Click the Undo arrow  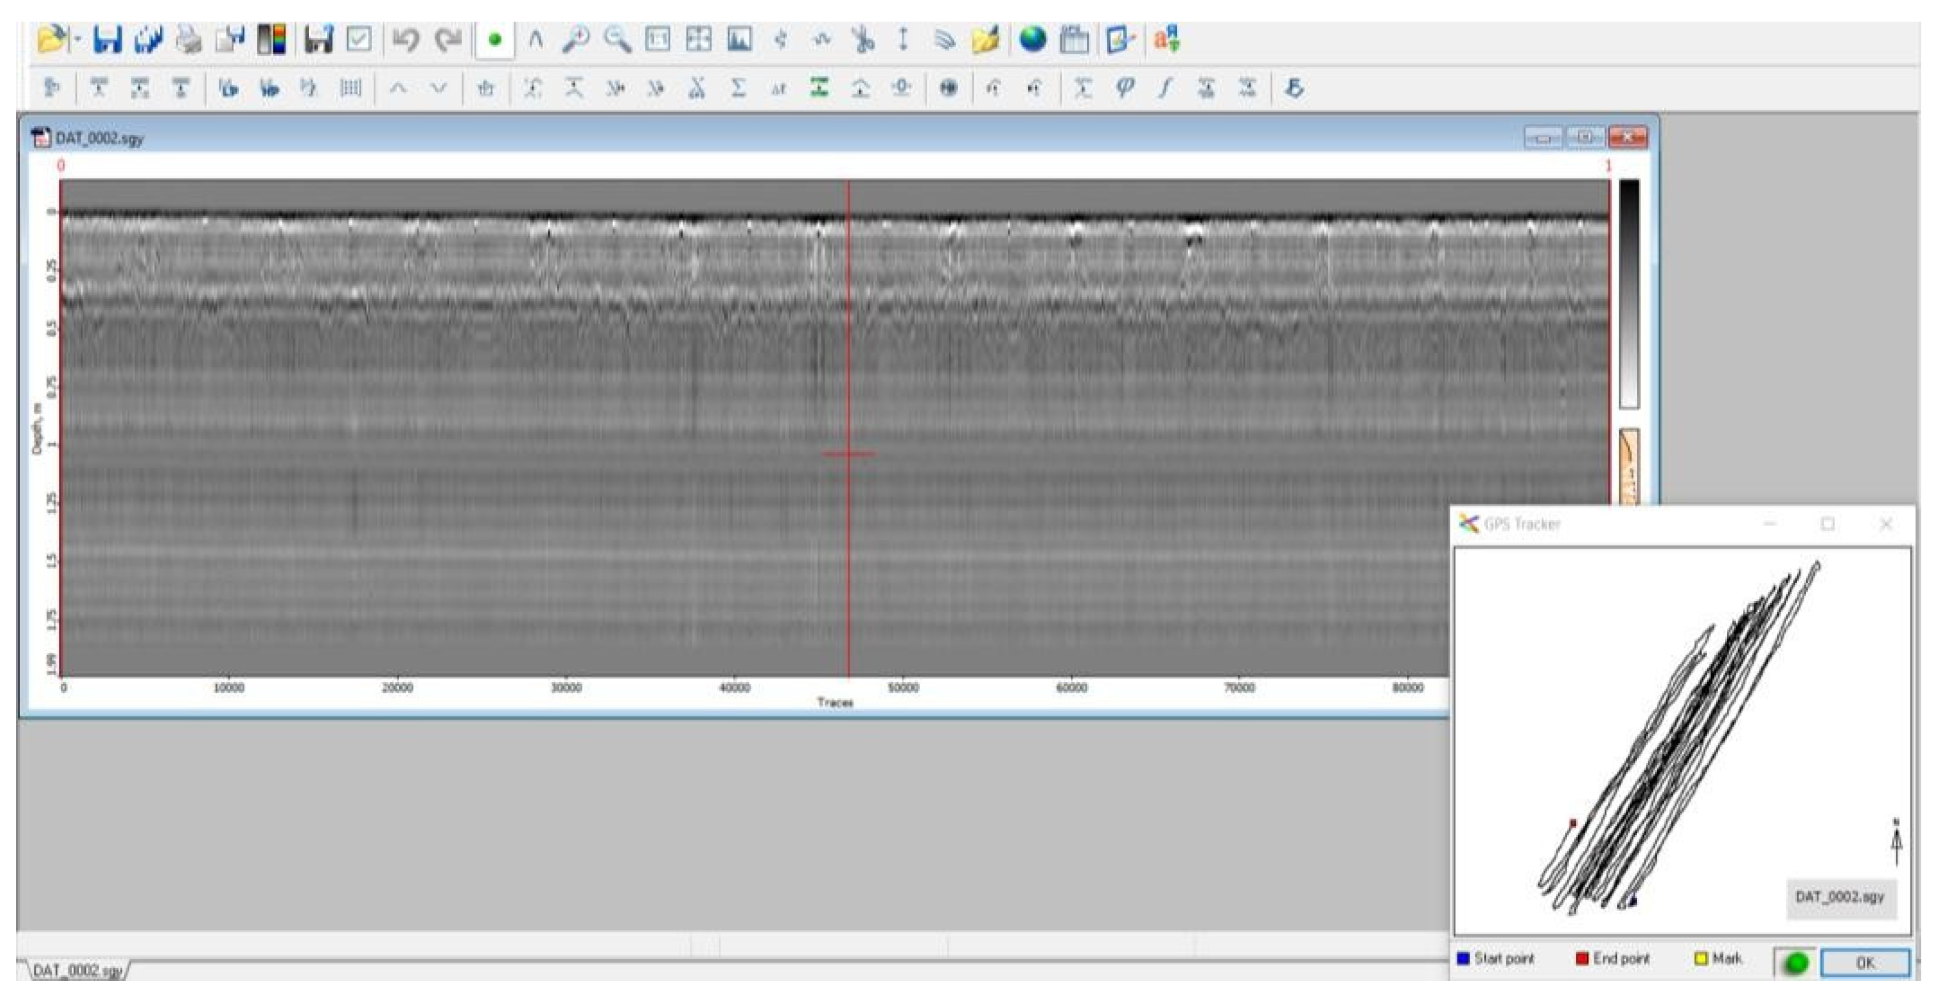[405, 39]
